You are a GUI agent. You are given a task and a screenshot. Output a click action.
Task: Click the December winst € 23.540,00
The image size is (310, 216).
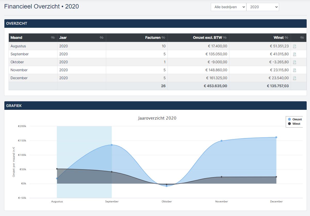[x=279, y=78]
